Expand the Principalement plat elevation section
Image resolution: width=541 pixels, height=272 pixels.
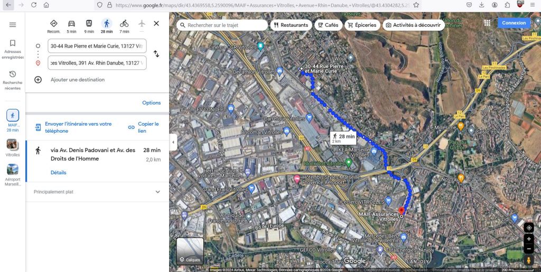click(157, 192)
